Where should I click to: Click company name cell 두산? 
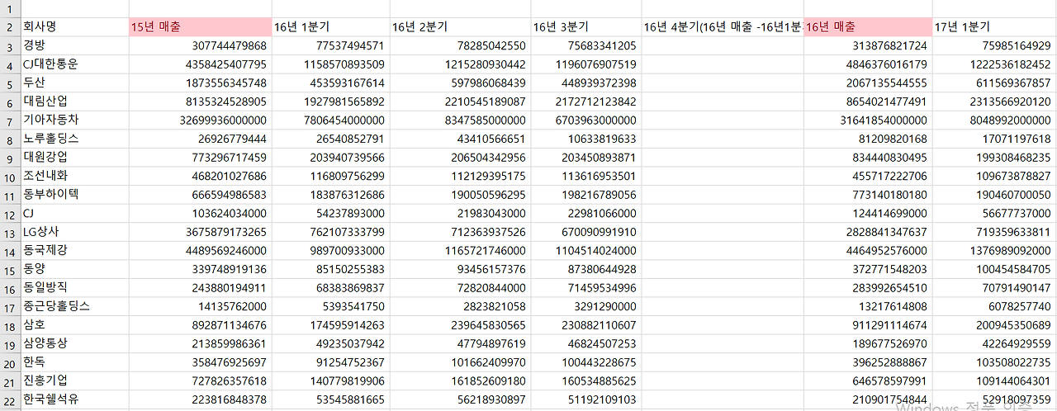click(x=74, y=83)
